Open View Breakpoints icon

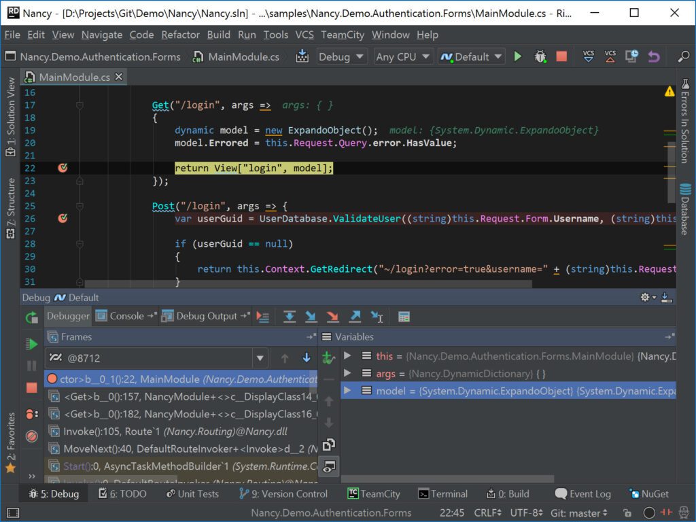pyautogui.click(x=31, y=414)
